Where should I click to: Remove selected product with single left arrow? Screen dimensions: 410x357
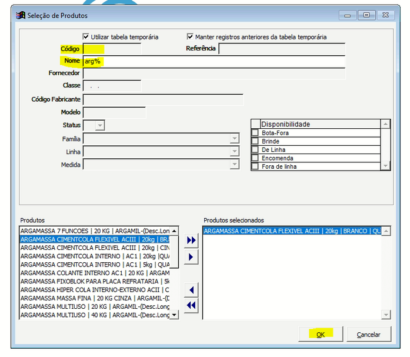(x=191, y=290)
